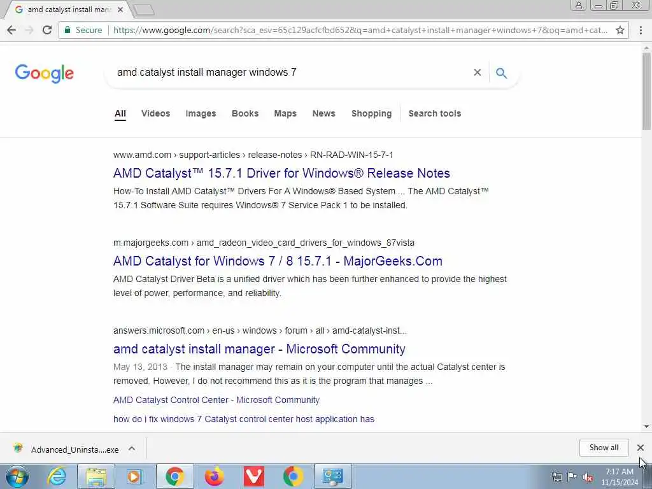Bookmark this page with the star icon
652x489 pixels.
620,30
